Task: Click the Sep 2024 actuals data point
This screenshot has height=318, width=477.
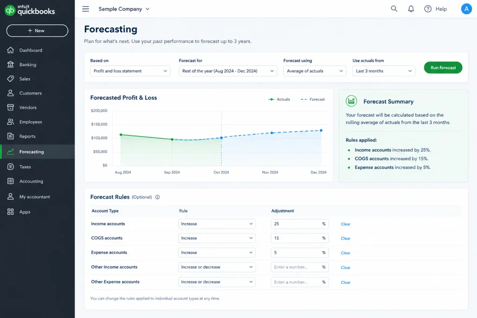Action: 172,140
